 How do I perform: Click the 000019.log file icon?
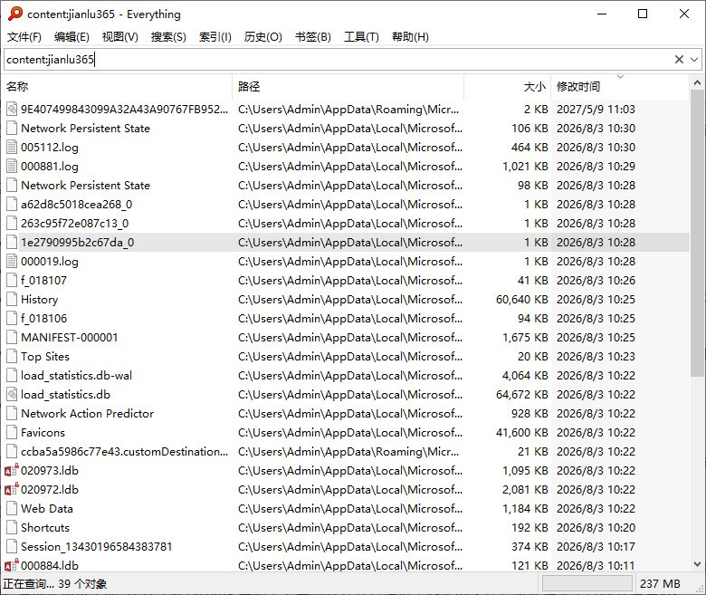coord(12,261)
